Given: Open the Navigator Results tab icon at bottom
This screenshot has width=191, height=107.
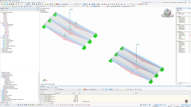Looking at the screenshot, I should (x=10, y=103).
